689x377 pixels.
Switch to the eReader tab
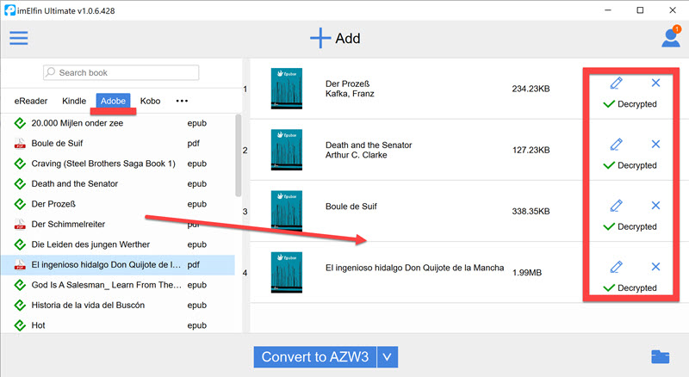pyautogui.click(x=31, y=101)
